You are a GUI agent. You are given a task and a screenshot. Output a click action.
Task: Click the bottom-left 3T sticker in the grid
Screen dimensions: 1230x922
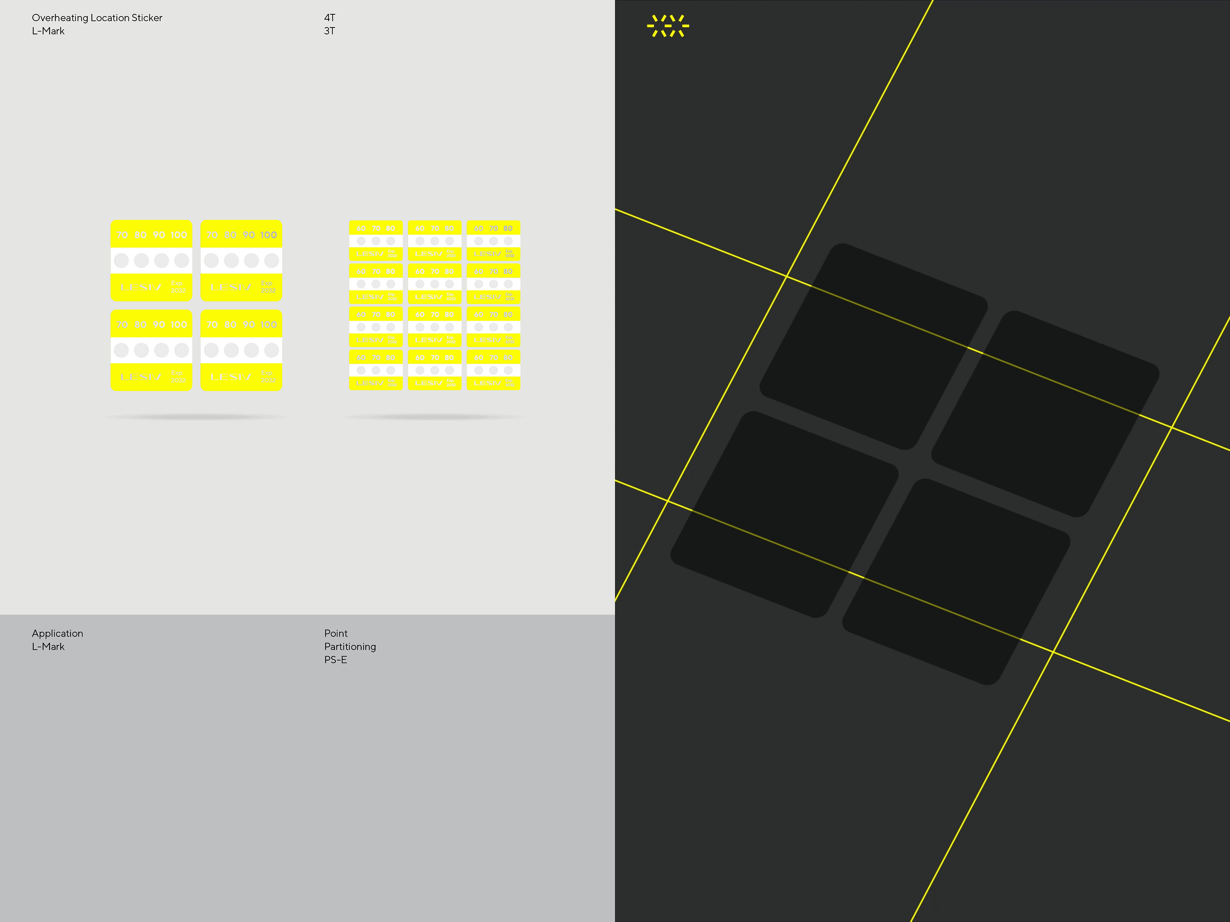(376, 370)
